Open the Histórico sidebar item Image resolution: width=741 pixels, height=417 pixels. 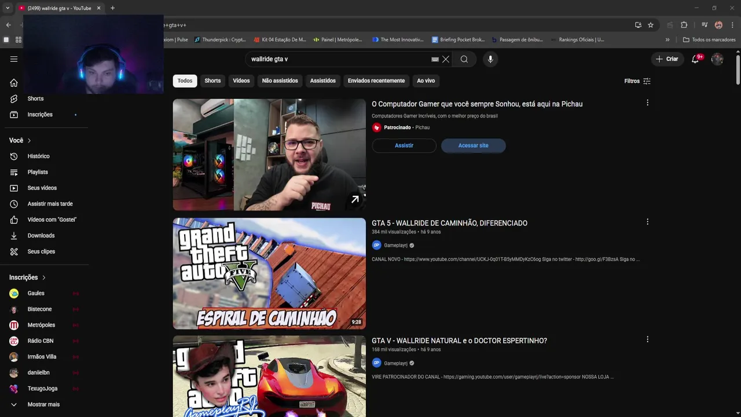coord(38,156)
